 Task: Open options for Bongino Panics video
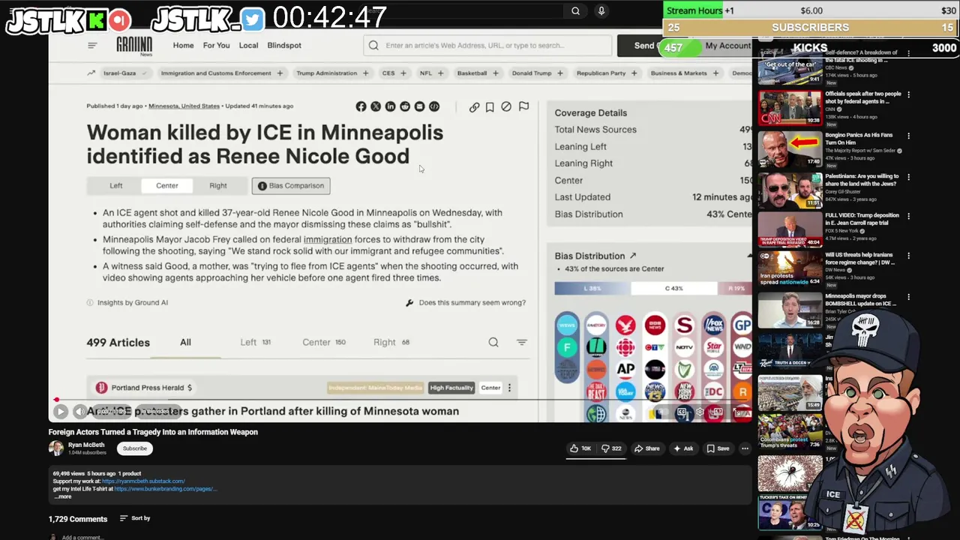point(908,136)
